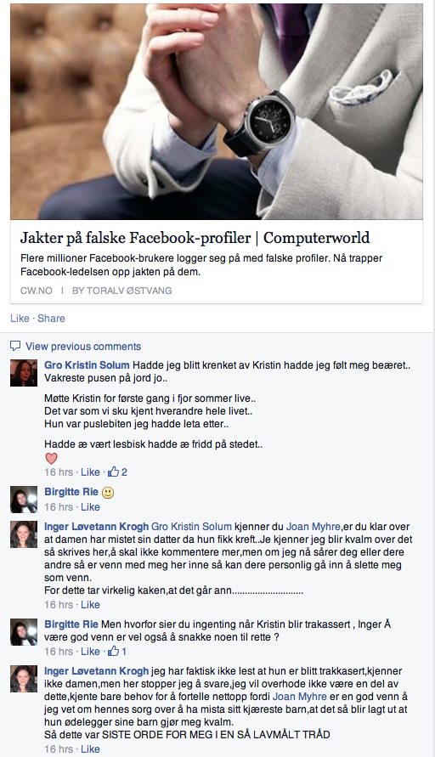Click Inger Løvetann Krogh's avatar on the last comment

tap(24, 679)
